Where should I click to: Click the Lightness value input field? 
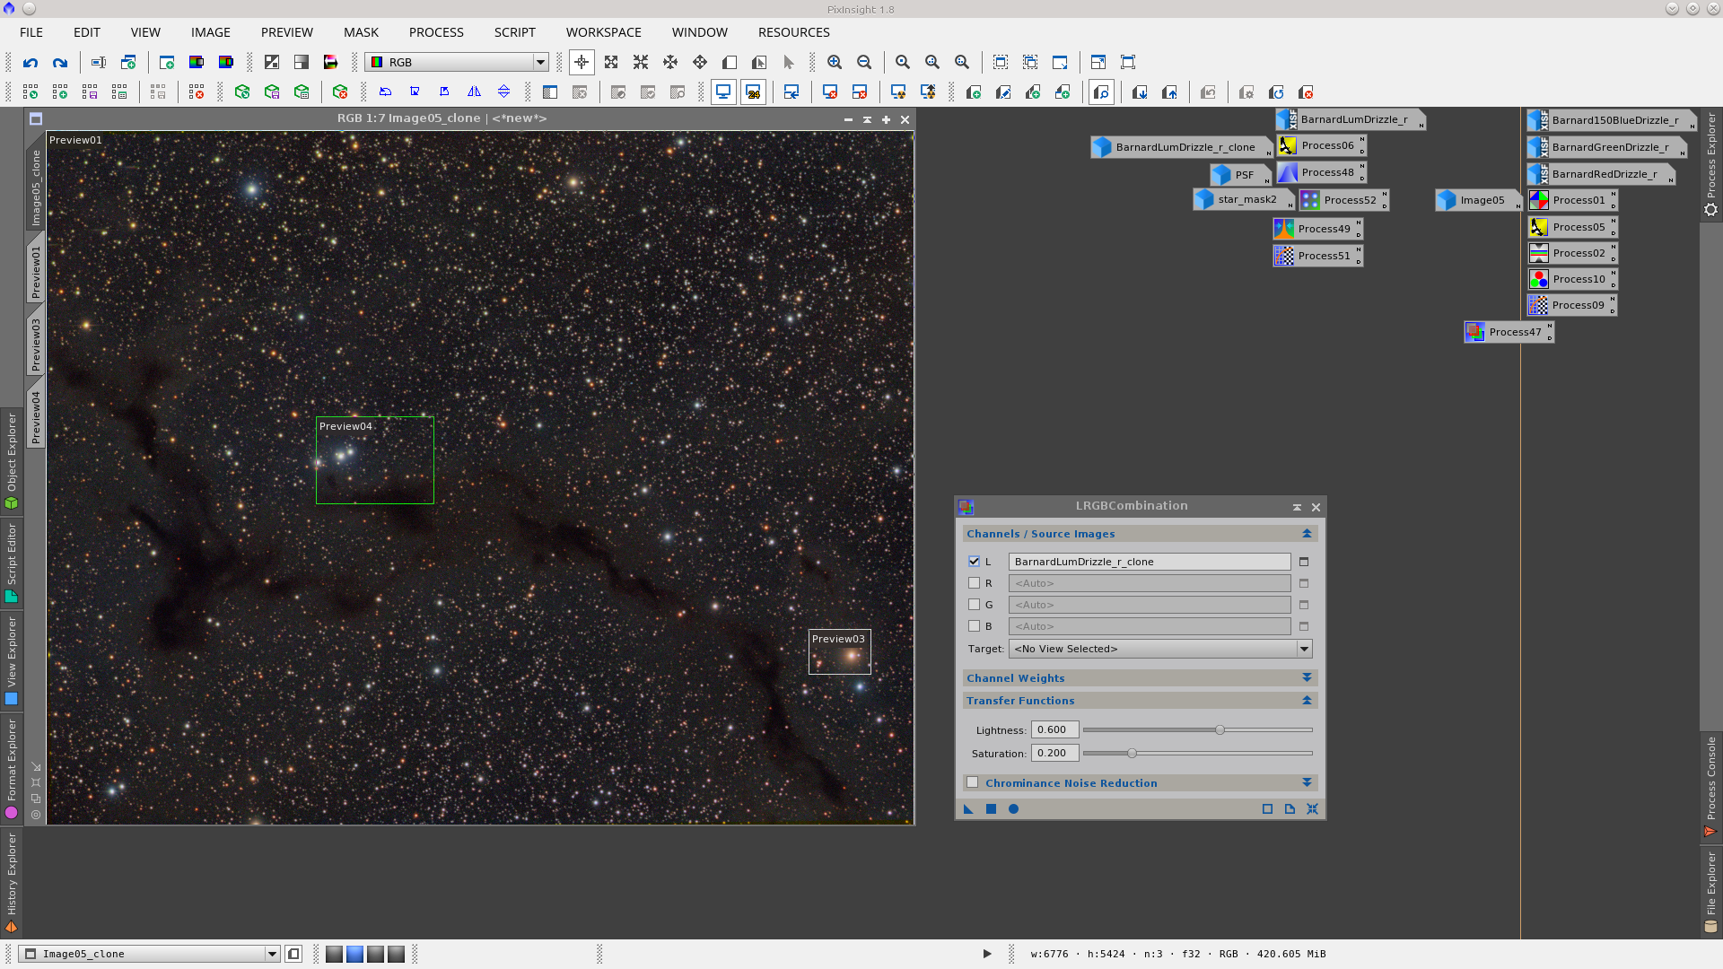click(1054, 730)
